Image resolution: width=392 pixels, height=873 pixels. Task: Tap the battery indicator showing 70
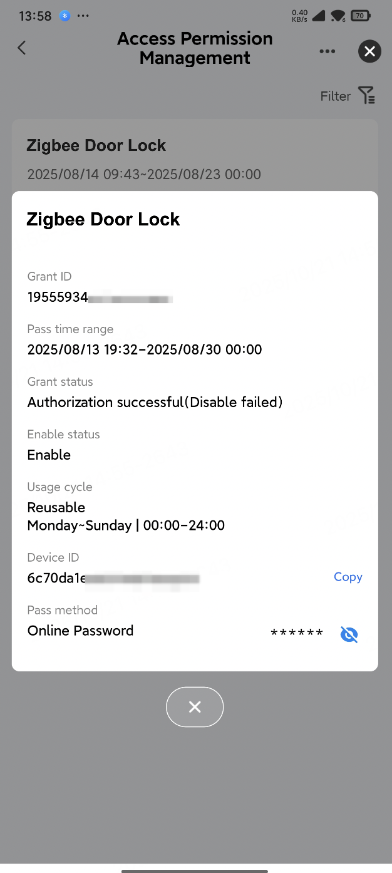(361, 16)
